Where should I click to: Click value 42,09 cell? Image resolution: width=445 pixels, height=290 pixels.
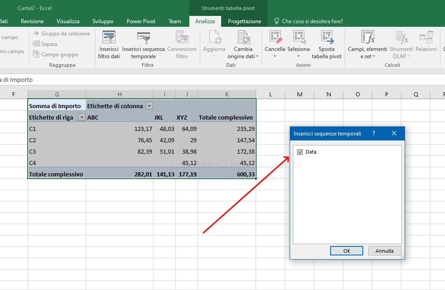164,140
